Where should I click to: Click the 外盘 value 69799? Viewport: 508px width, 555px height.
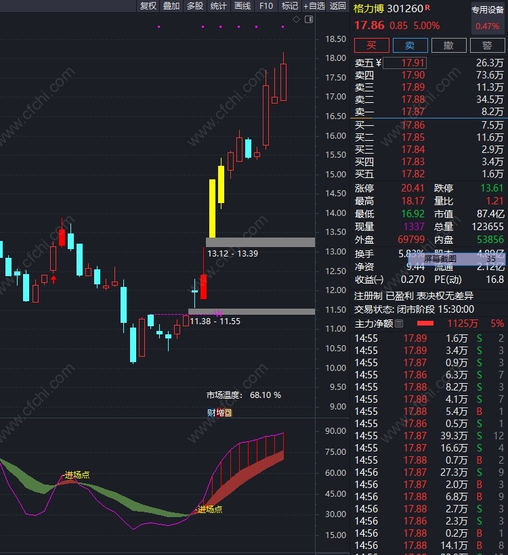tap(411, 240)
